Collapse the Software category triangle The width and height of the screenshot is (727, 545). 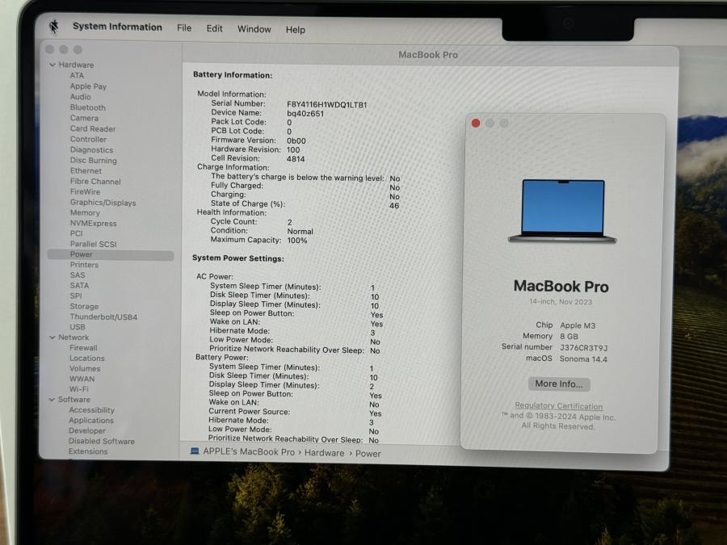52,400
